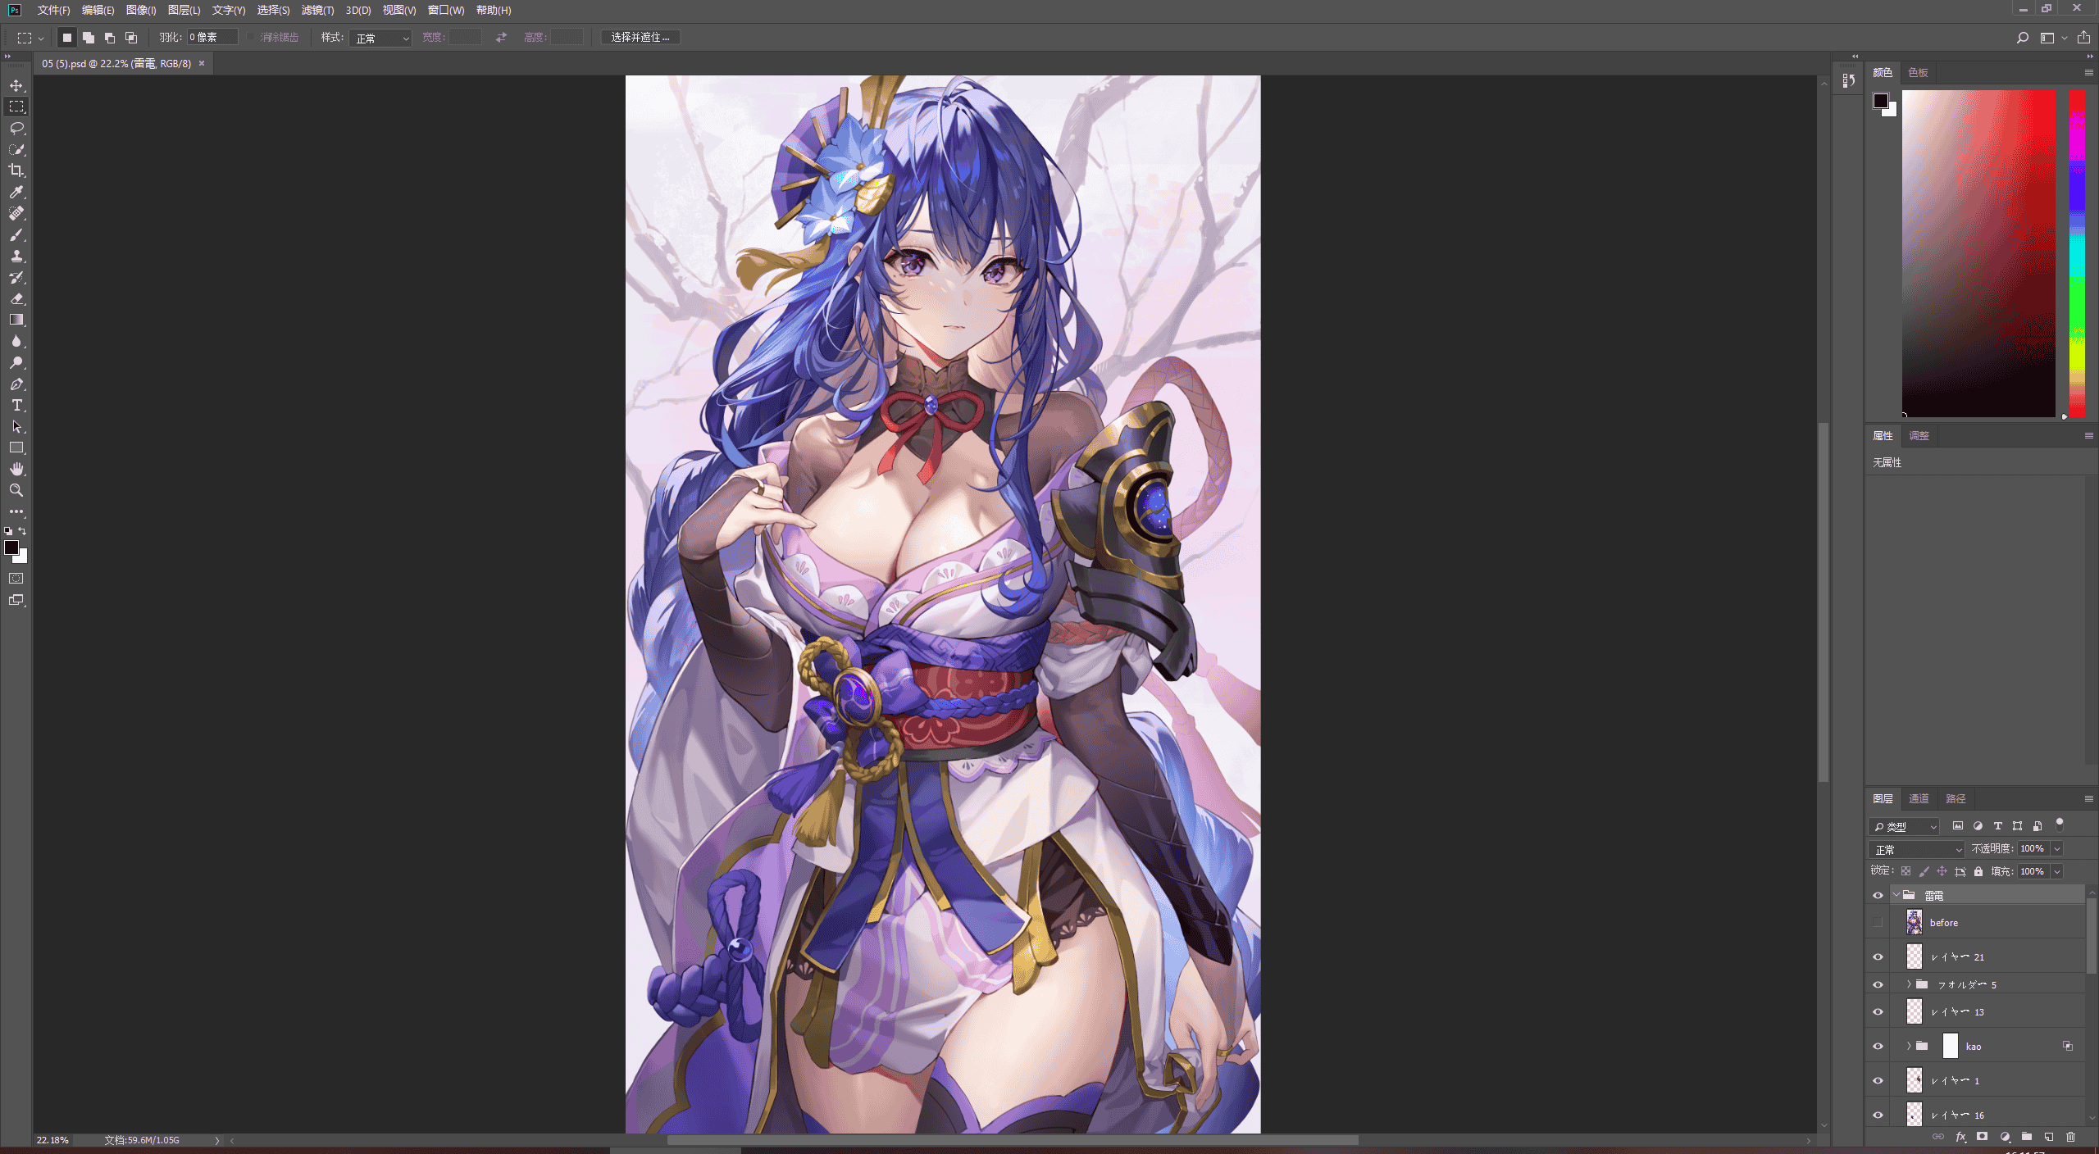
Task: Select the Brush tool
Action: (x=16, y=234)
